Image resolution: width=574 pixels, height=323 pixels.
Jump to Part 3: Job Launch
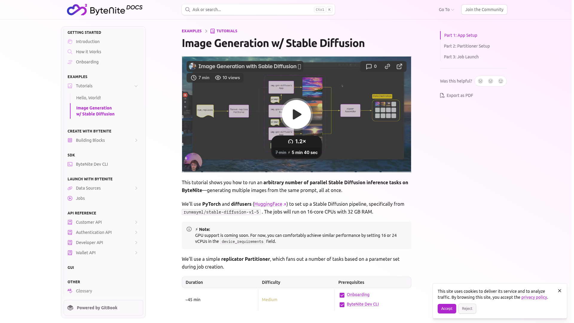pos(461,57)
